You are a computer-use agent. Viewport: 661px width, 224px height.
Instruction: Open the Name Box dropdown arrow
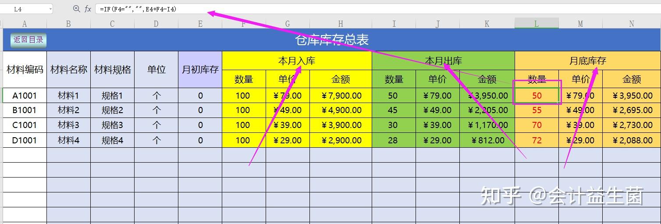[x=51, y=9]
